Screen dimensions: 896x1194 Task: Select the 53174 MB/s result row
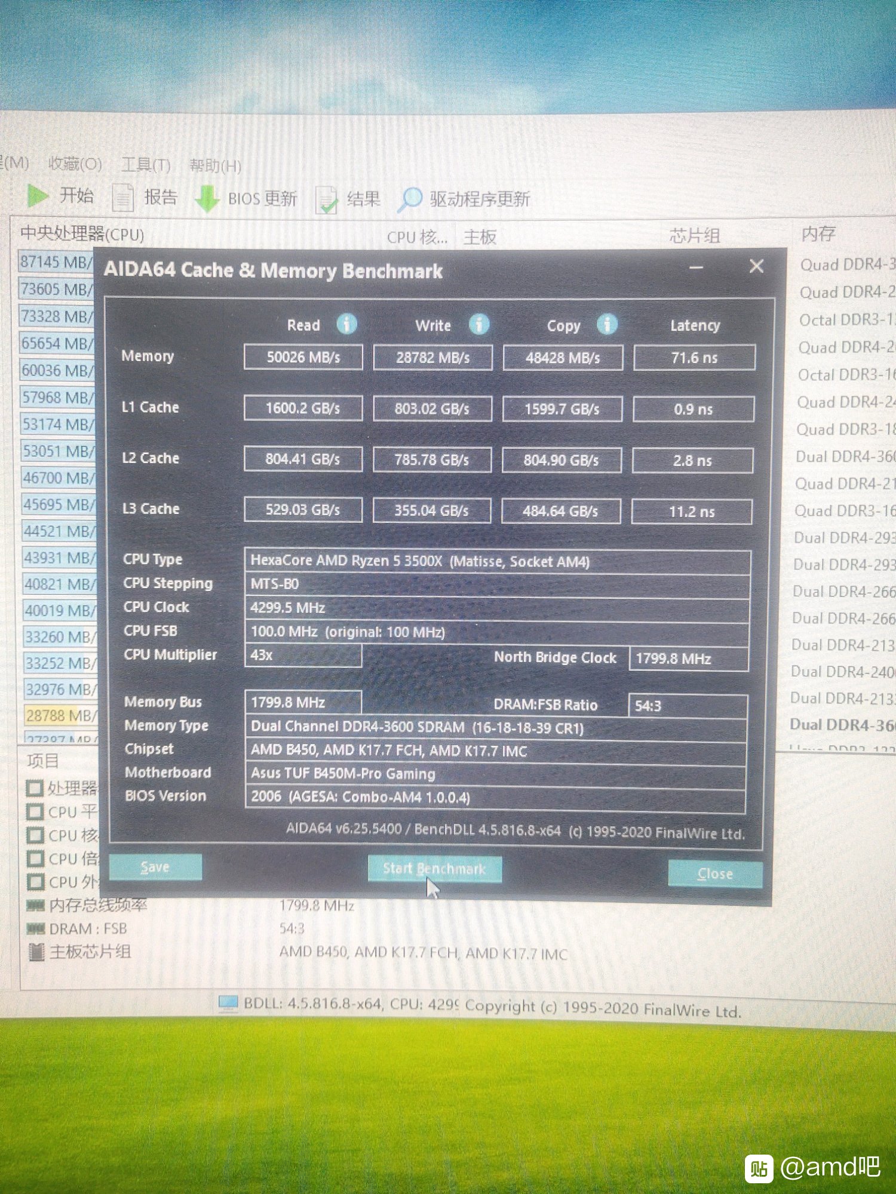pos(59,424)
